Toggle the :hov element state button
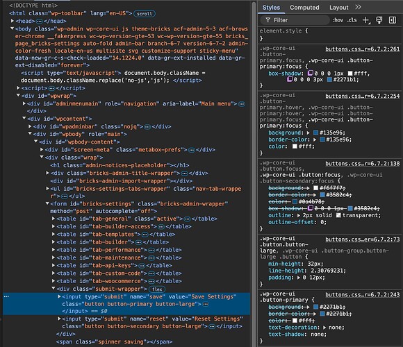 [x=338, y=20]
